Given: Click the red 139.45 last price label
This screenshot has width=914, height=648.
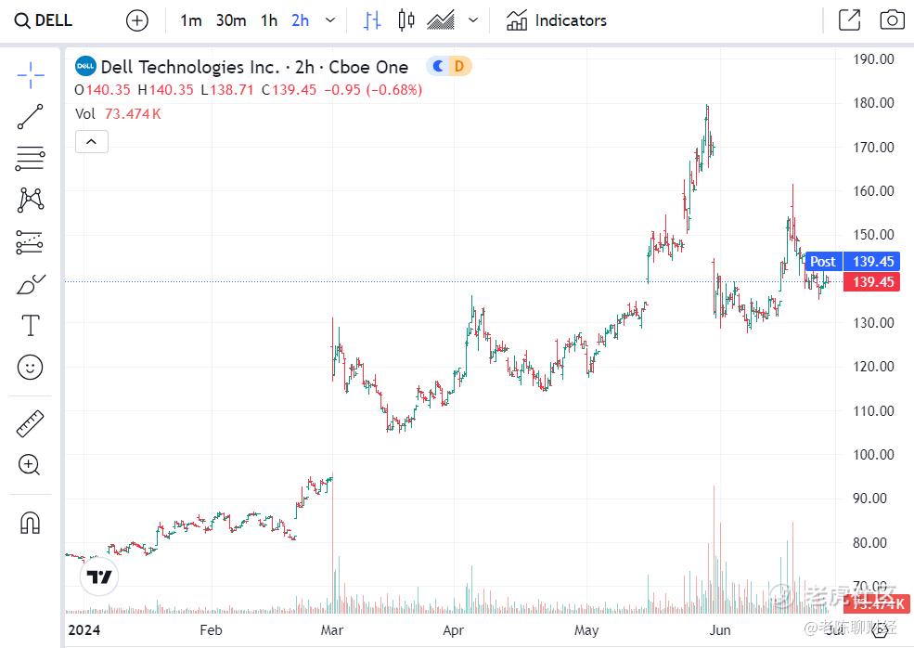Looking at the screenshot, I should 872,282.
